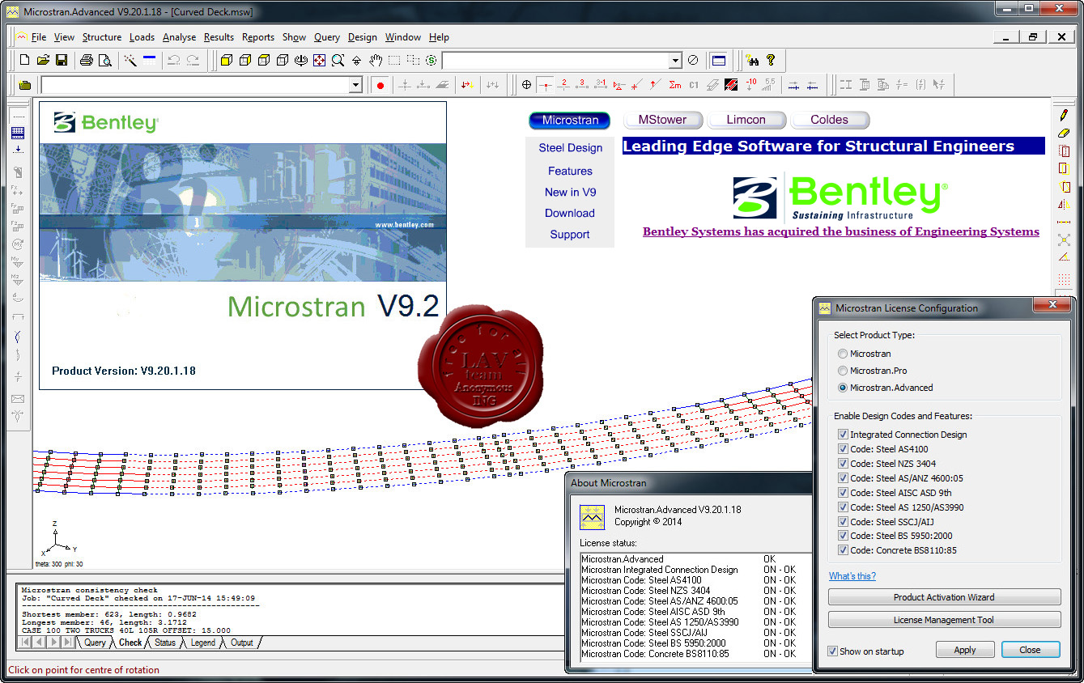Screen dimensions: 1084x683
Task: Switch to the Legend tab
Action: pyautogui.click(x=202, y=643)
